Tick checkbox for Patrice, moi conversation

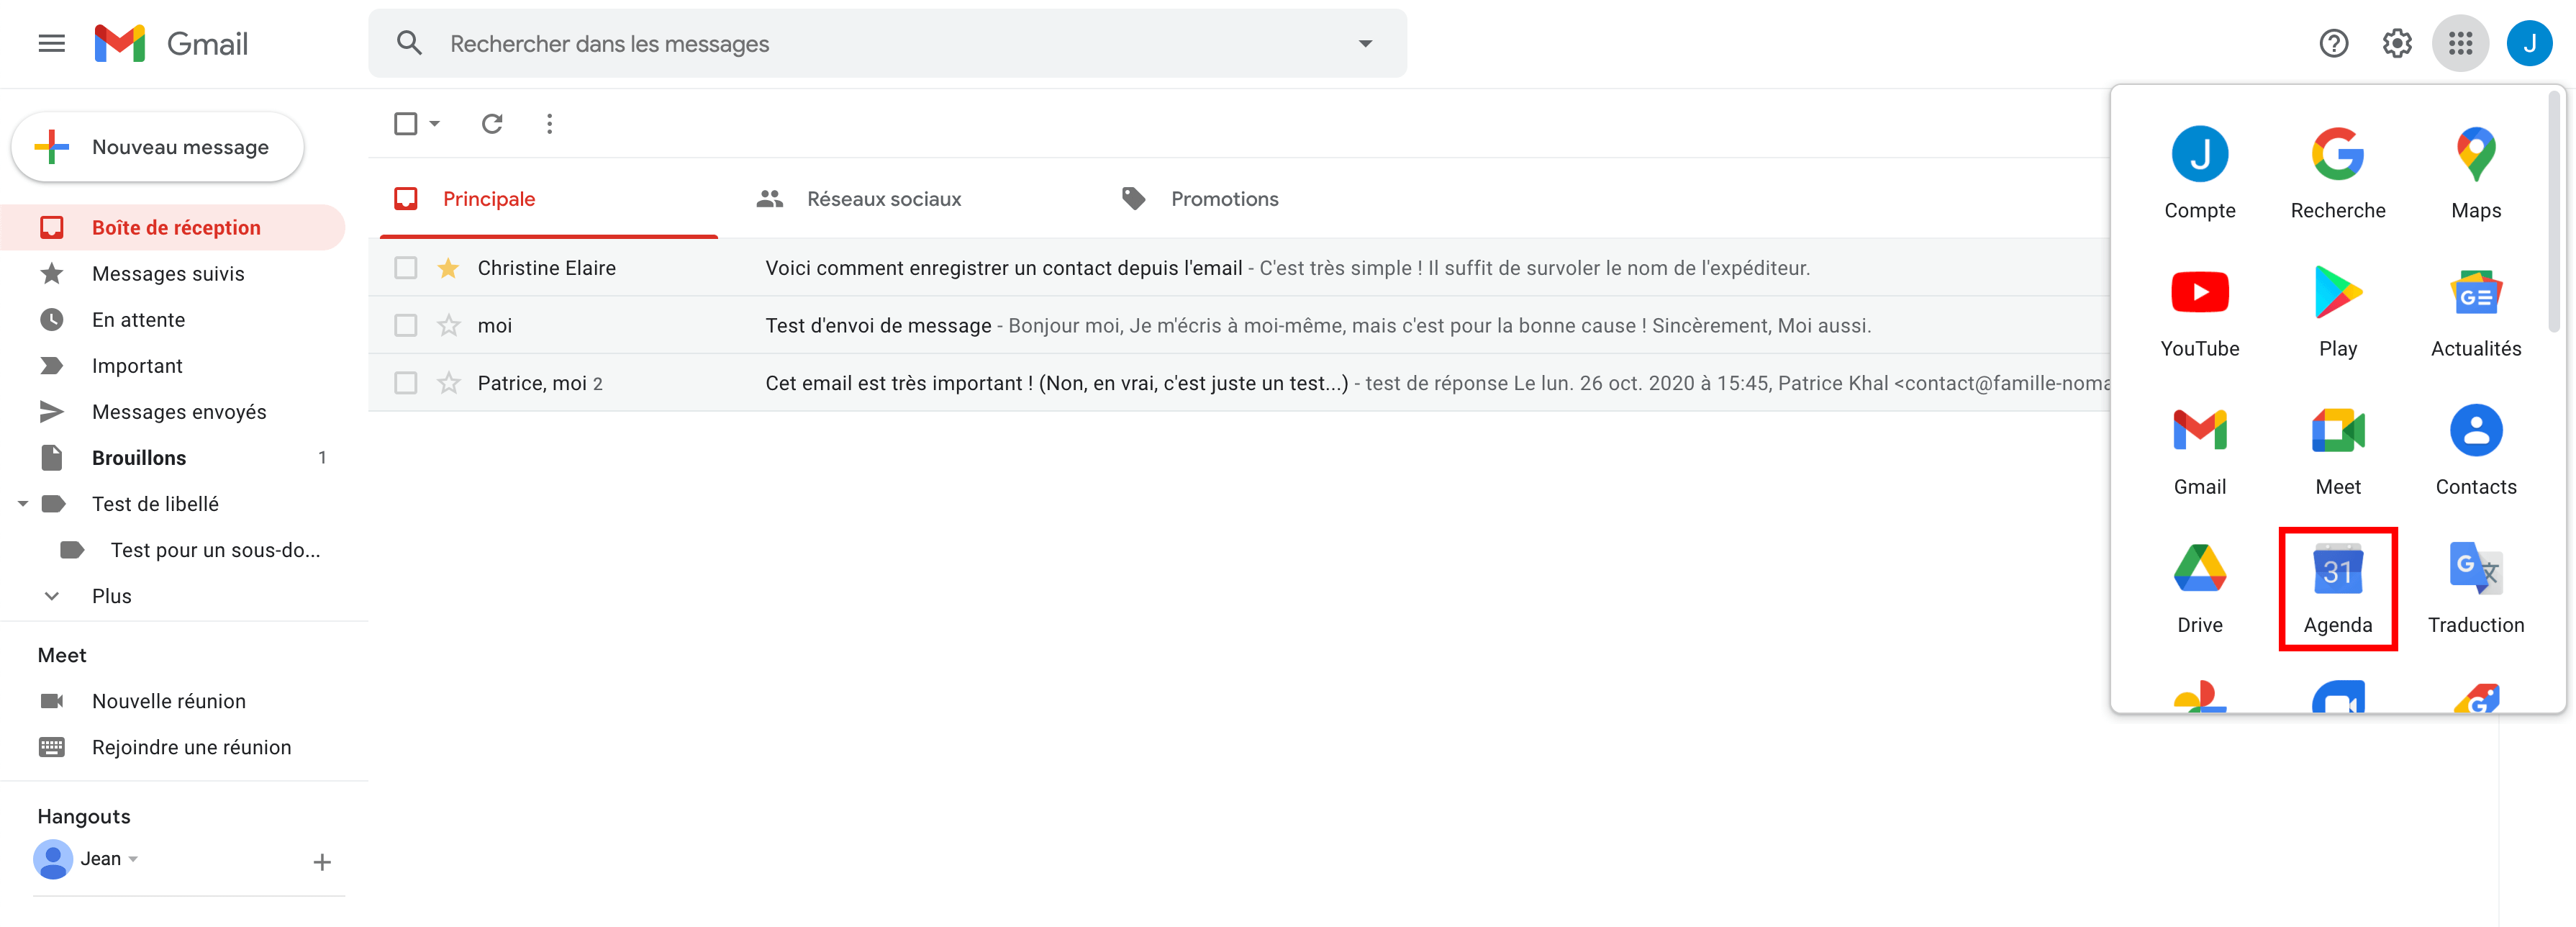[405, 383]
